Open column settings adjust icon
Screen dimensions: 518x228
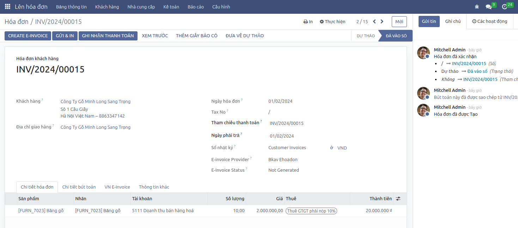tap(398, 199)
